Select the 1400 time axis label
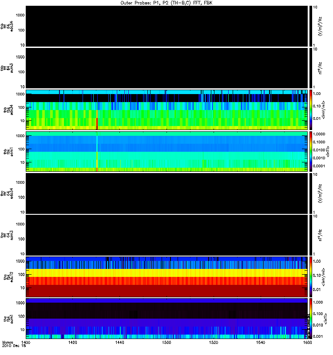Viewport: 333px width, 355px height. coord(26,343)
